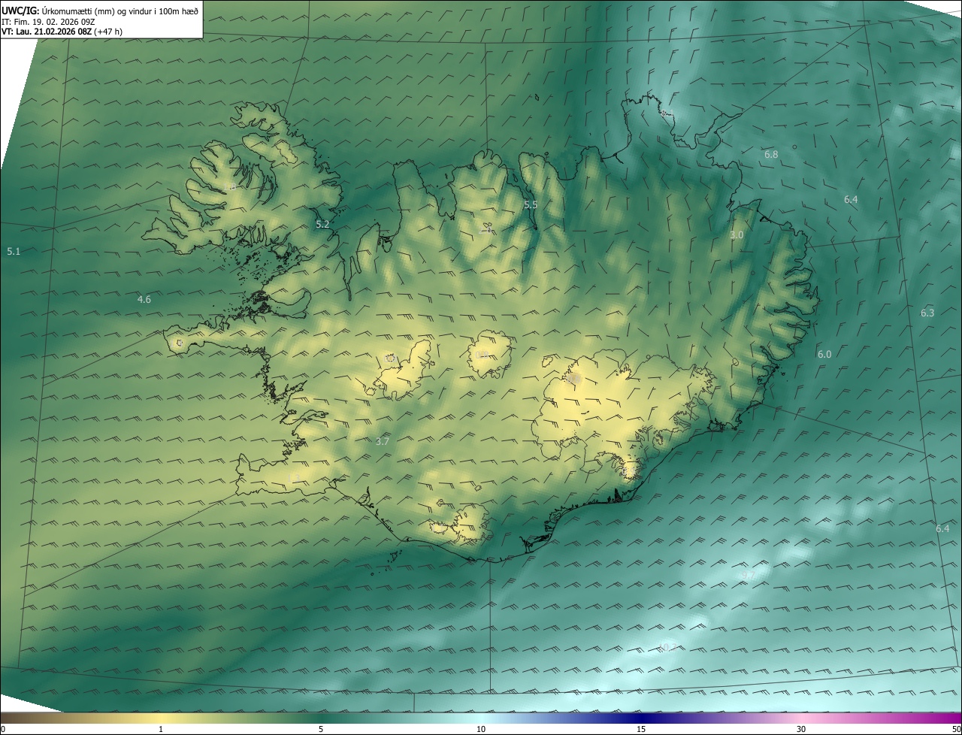Click the color scale tick label 1

coord(161,730)
